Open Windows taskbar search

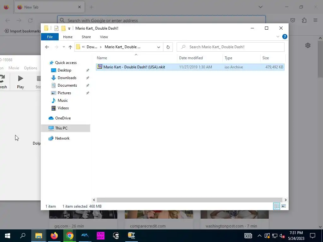pyautogui.click(x=23, y=236)
